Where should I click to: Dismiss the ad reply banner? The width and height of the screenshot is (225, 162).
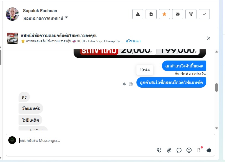pos(209,38)
